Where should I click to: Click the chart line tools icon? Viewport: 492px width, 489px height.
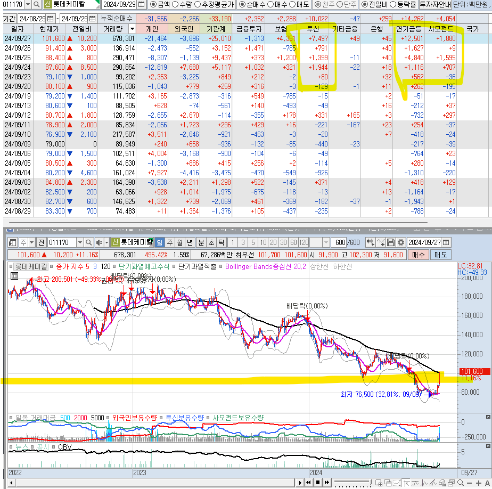[x=381, y=242]
